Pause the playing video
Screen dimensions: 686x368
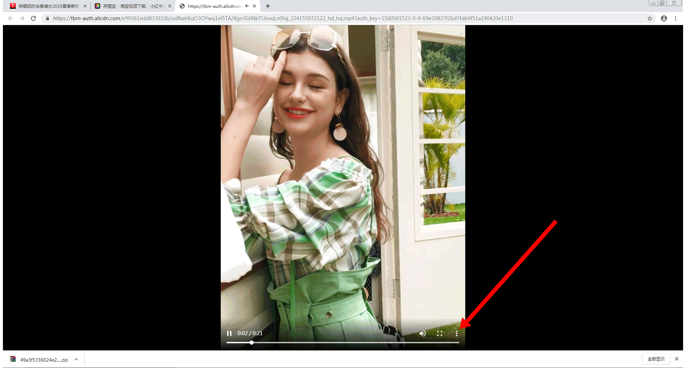point(229,333)
